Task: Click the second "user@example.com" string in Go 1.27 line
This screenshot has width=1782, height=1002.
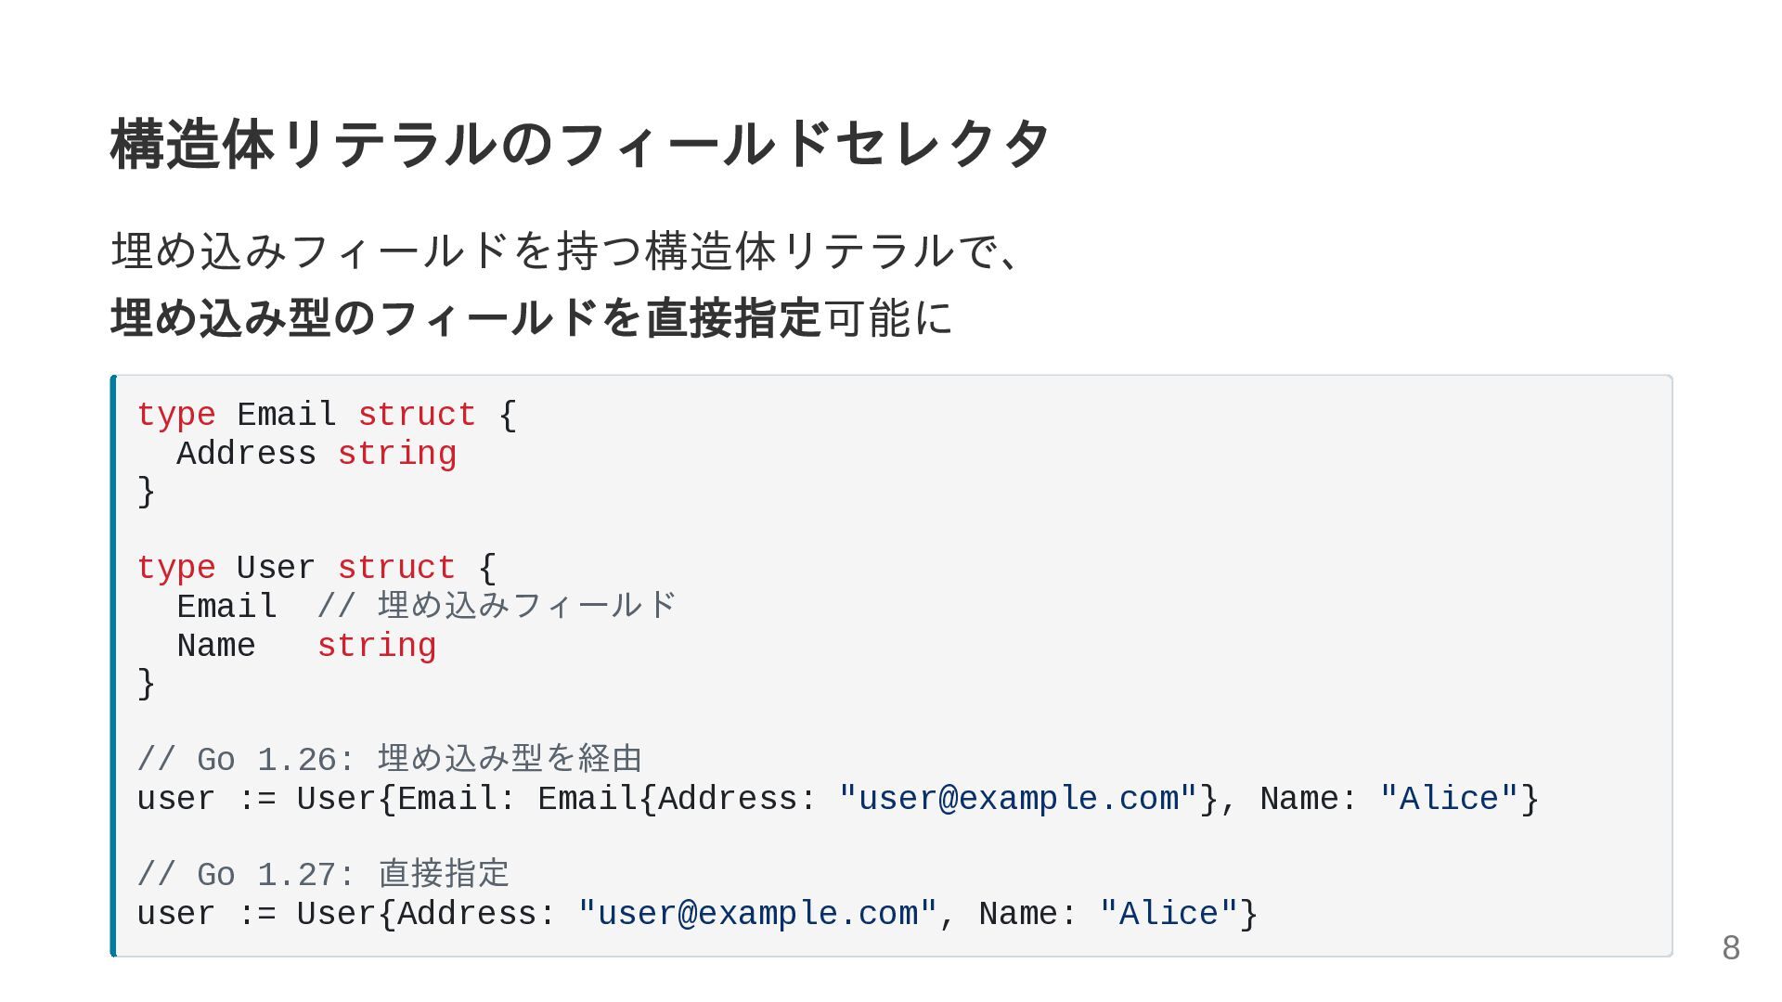Action: tap(757, 914)
